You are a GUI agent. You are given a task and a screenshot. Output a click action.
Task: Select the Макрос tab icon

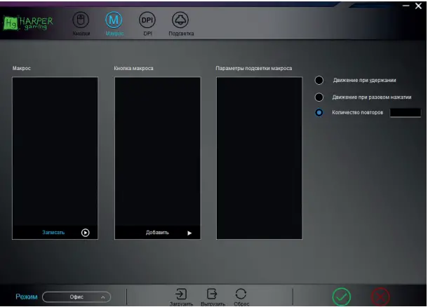click(x=114, y=21)
